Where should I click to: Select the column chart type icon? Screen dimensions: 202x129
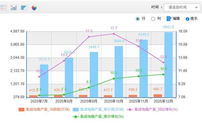tap(14, 7)
